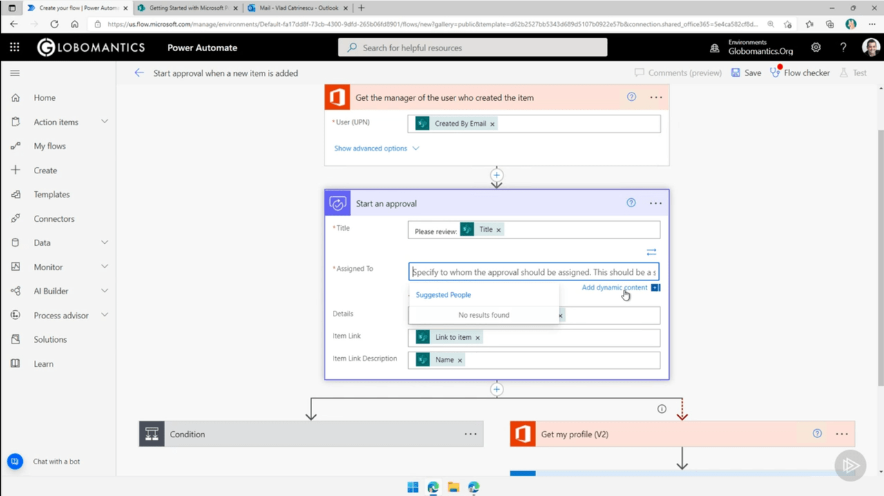Open Chat with a bot
This screenshot has height=496, width=884.
(x=44, y=461)
